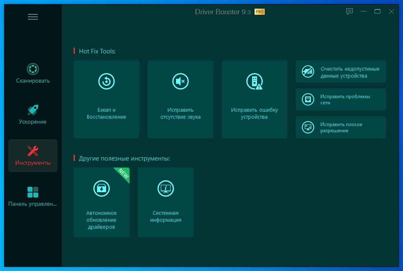The width and height of the screenshot is (403, 271).
Task: Select the Инструменты wrench icon
Action: (32, 150)
